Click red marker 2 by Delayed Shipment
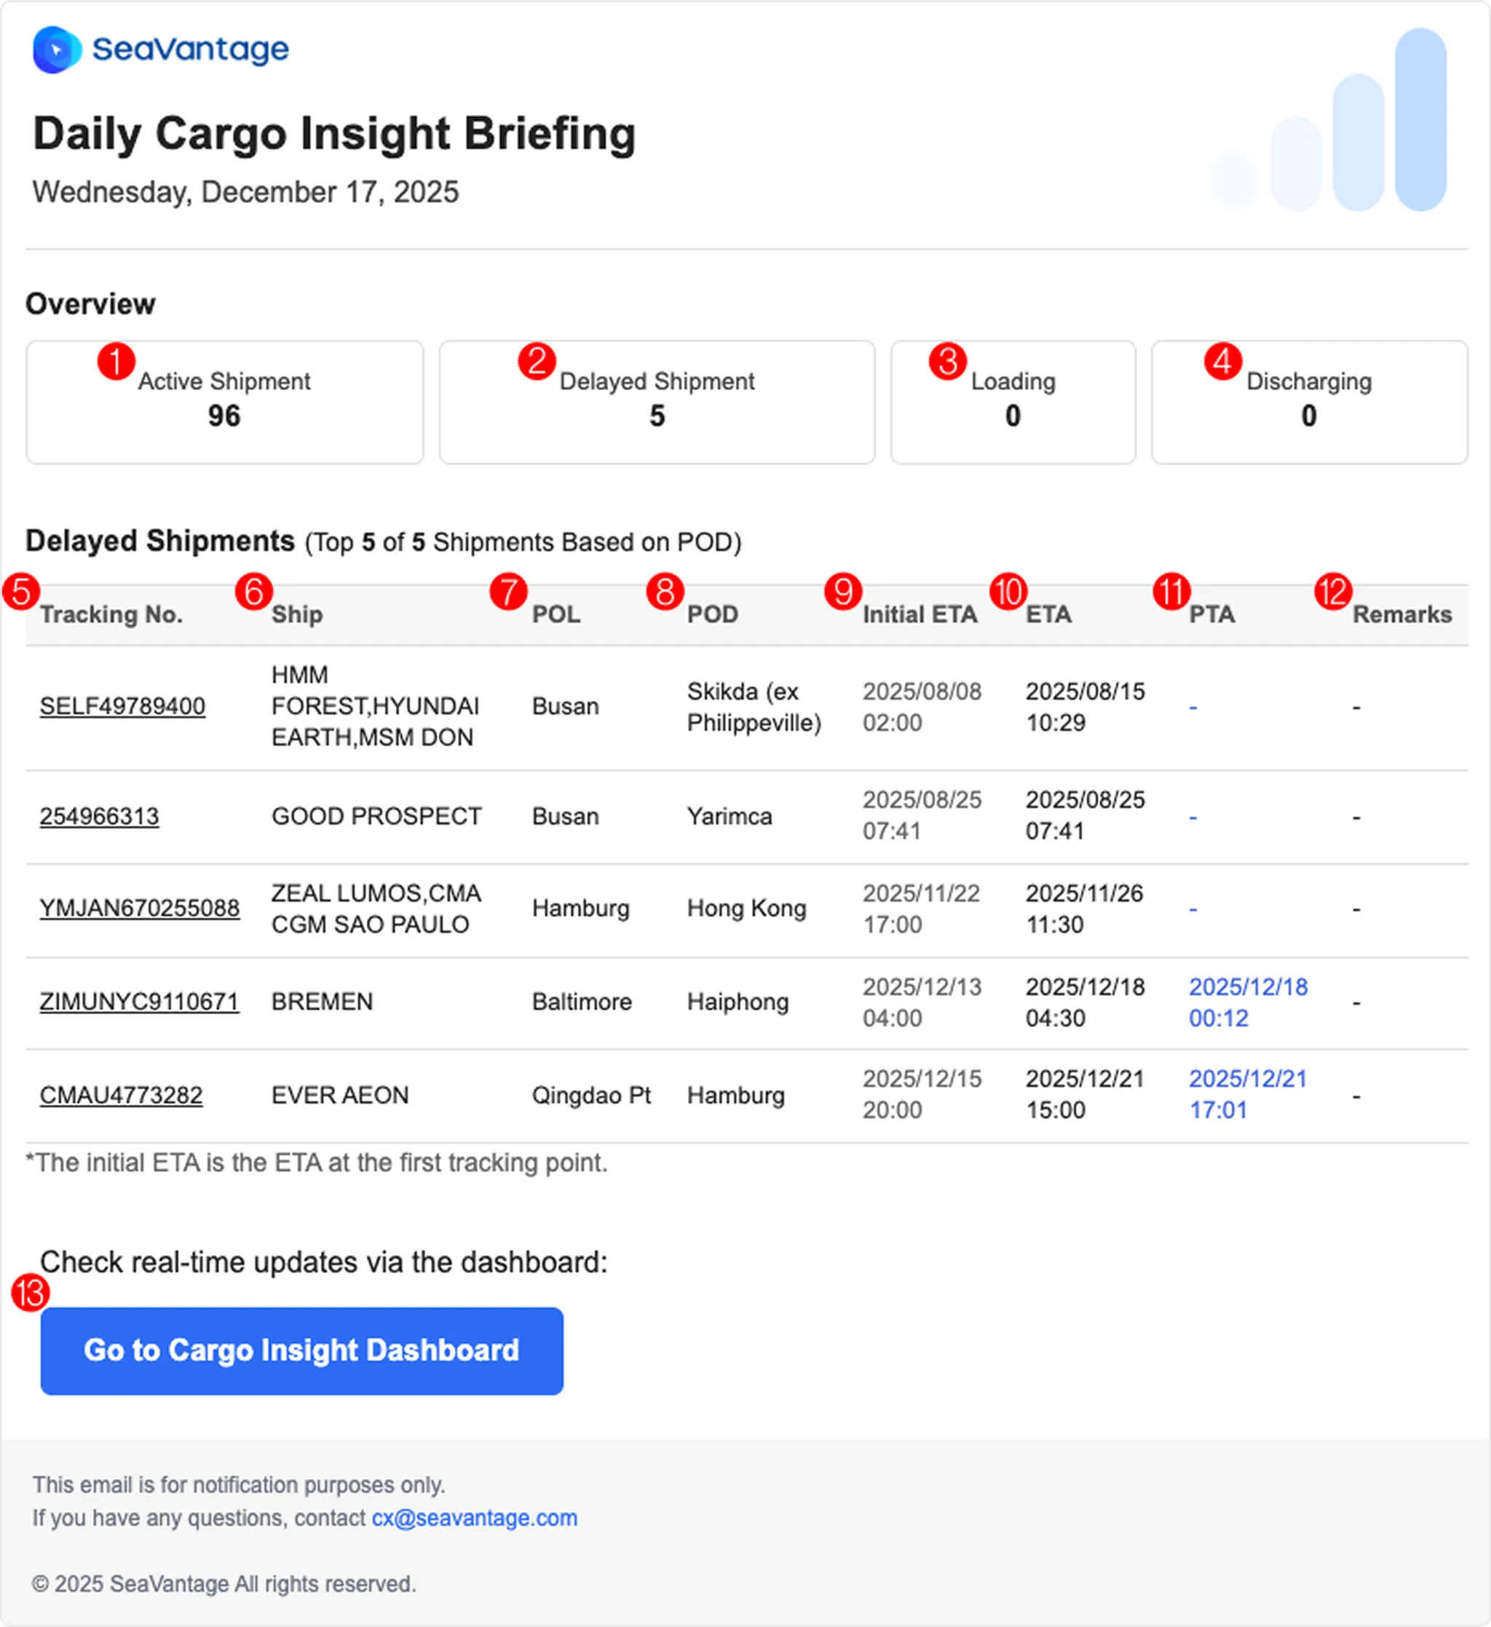Image resolution: width=1491 pixels, height=1627 pixels. pyautogui.click(x=537, y=362)
